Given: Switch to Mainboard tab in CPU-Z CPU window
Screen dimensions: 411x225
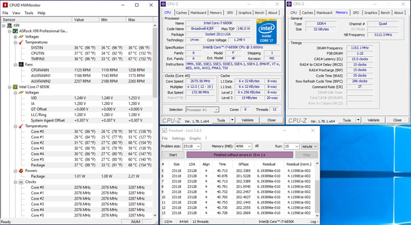Looking at the screenshot, I should [x=199, y=13].
